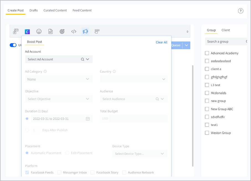
Task: Open the Feed Content tab
Action: (x=82, y=11)
